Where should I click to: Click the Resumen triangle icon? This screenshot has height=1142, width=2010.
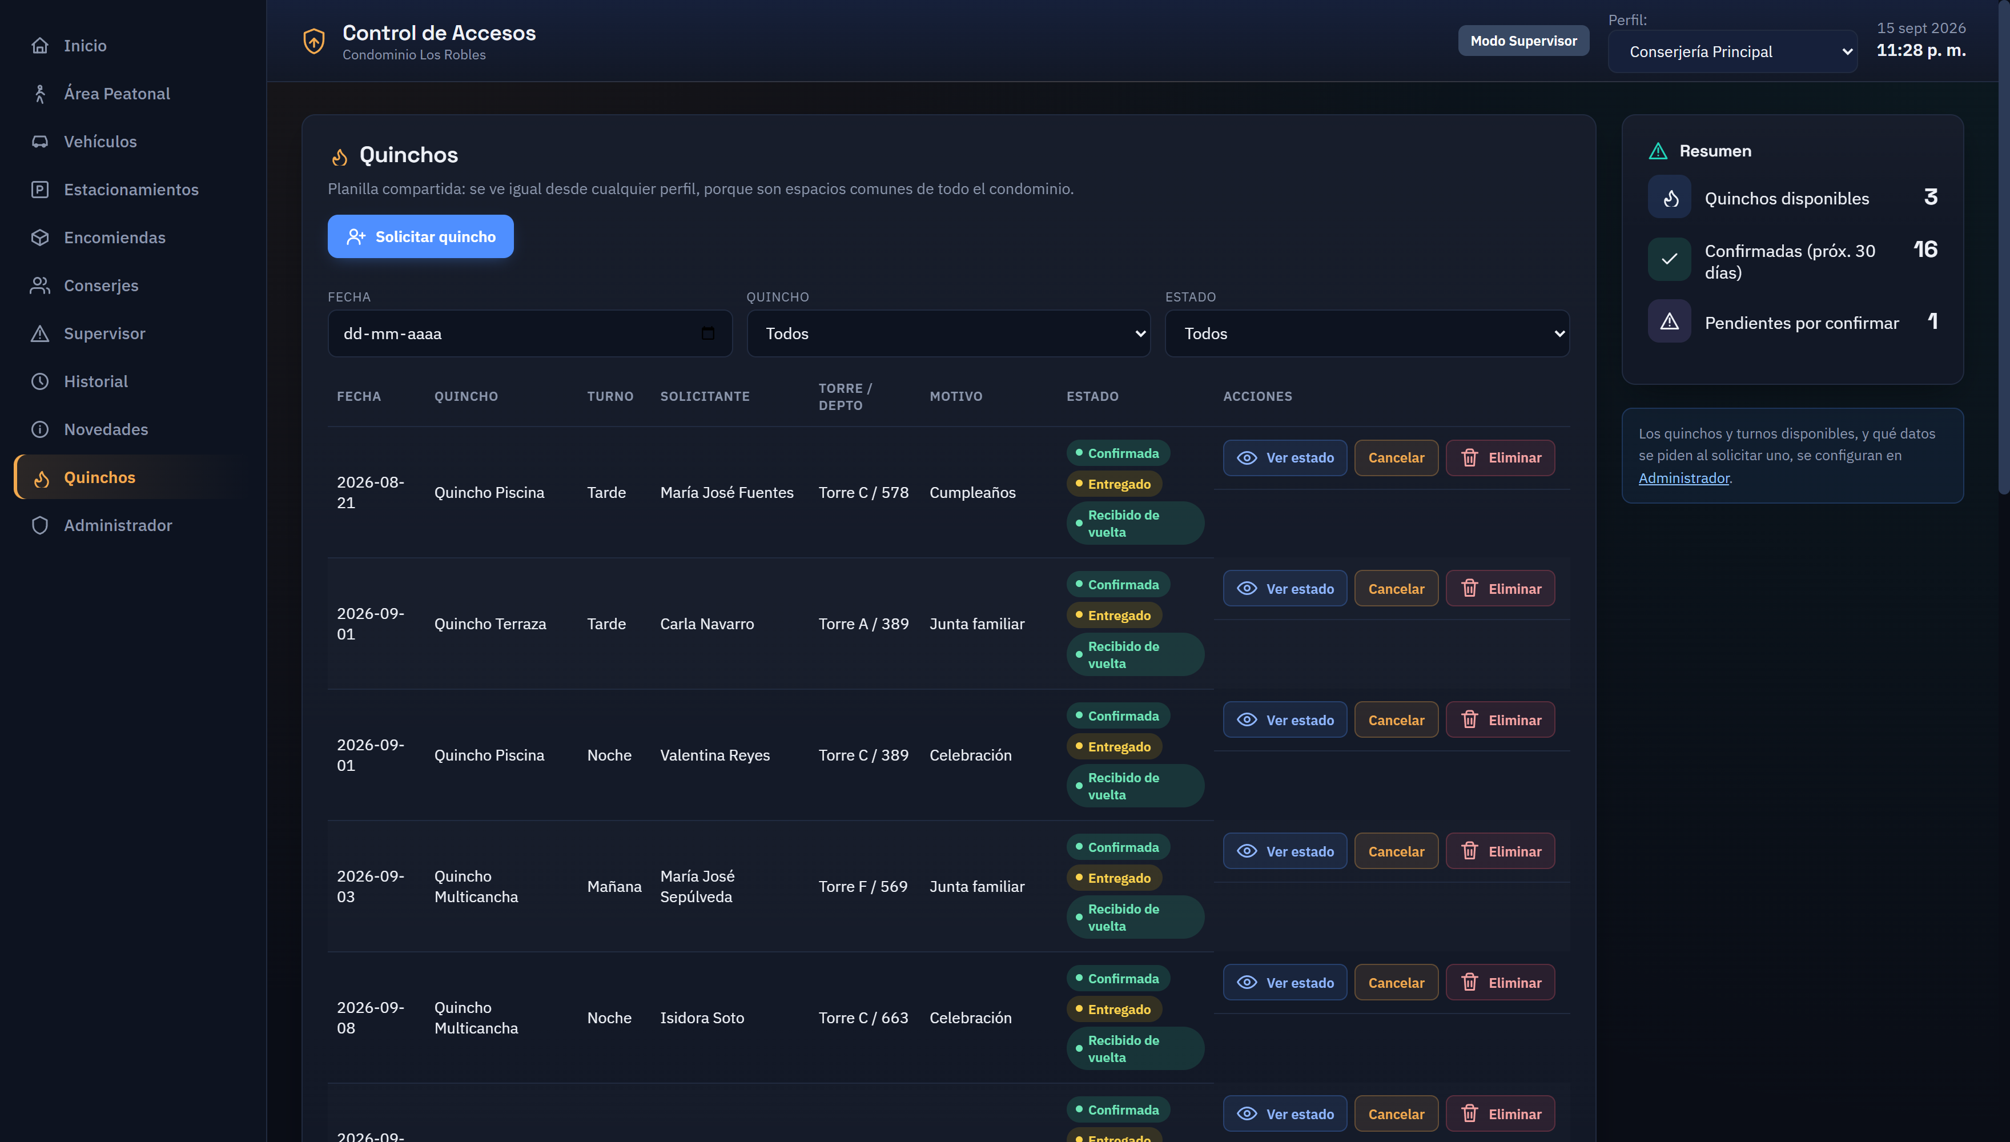tap(1658, 151)
